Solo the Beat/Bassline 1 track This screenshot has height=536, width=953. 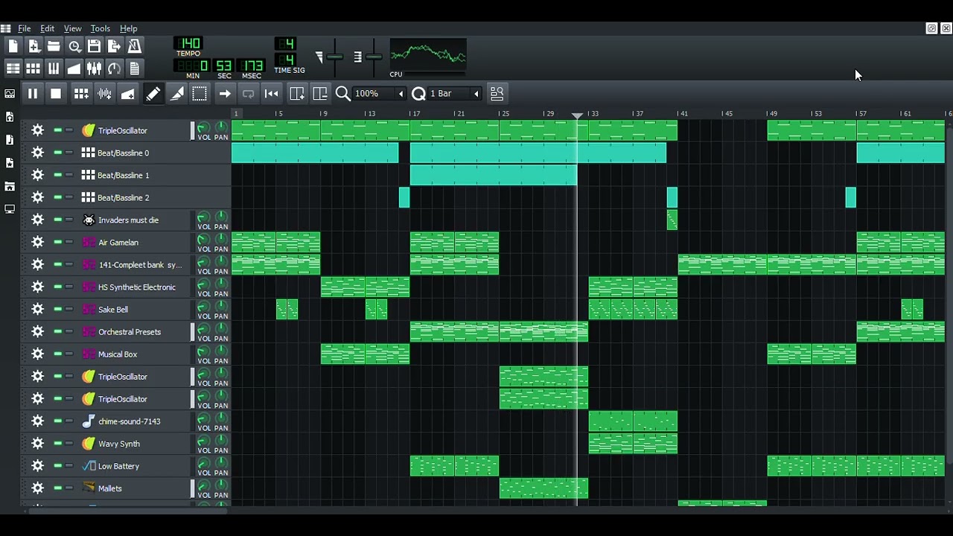click(69, 175)
